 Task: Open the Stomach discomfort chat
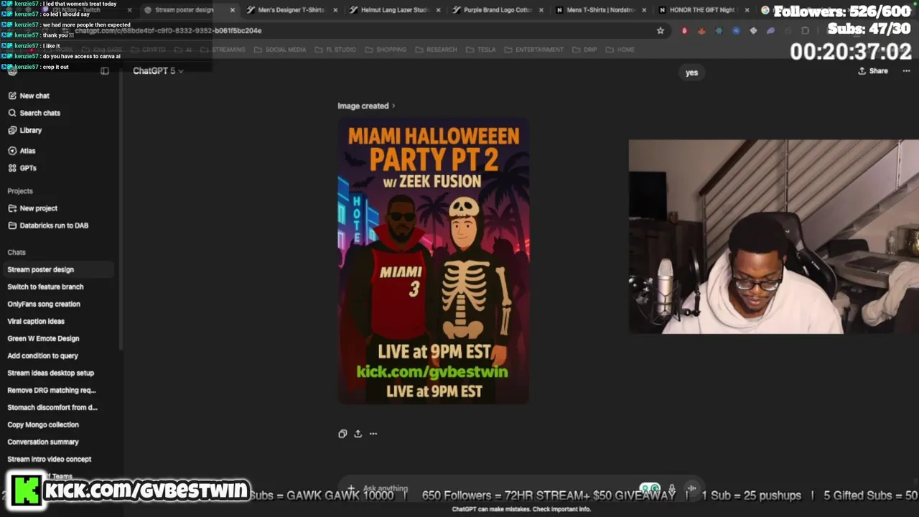57,407
